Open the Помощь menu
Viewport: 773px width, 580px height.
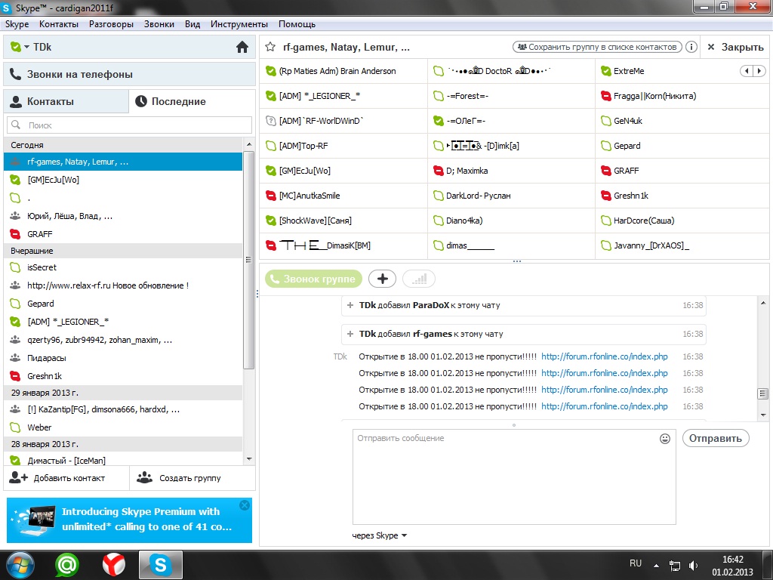(x=297, y=24)
